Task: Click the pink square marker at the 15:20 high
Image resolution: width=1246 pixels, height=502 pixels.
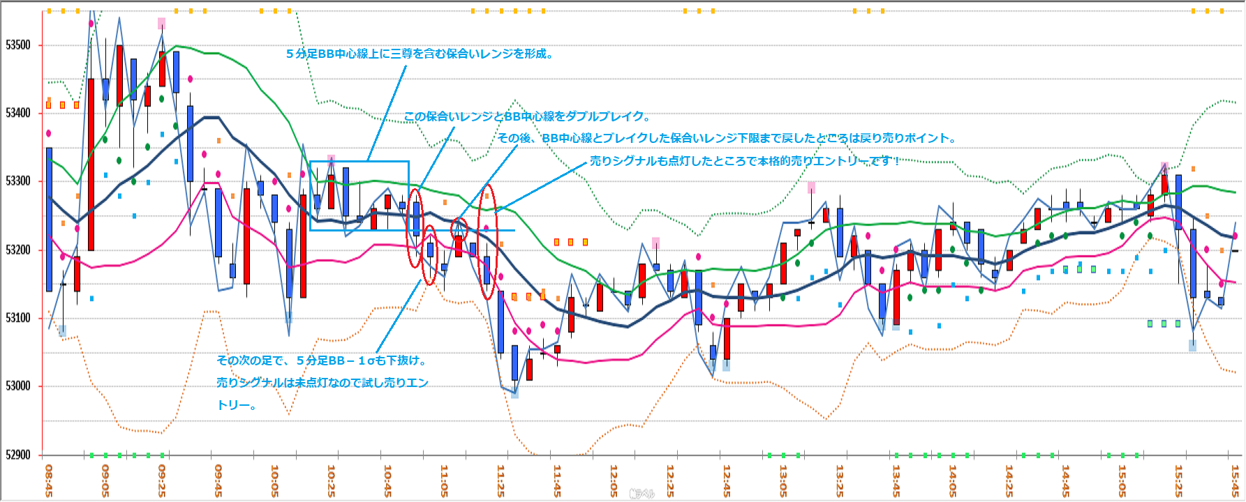Action: (x=1164, y=167)
